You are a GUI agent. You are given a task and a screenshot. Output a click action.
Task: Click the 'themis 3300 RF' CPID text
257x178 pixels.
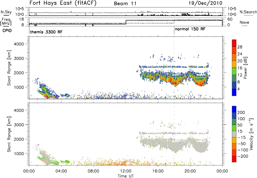[46, 32]
